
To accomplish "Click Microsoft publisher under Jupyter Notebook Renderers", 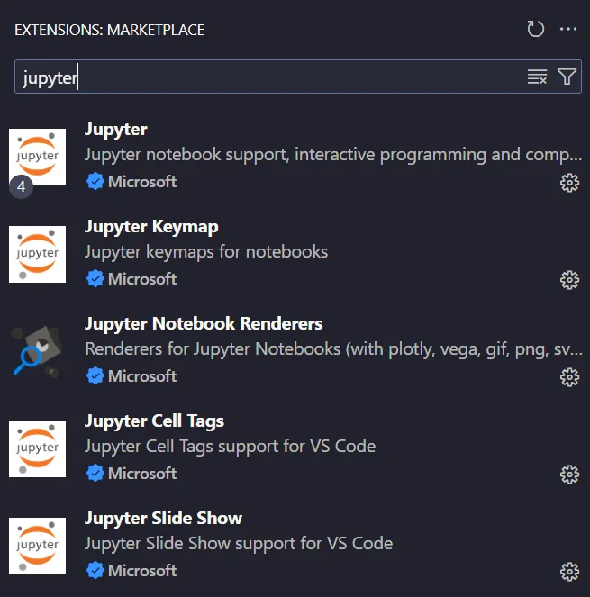I will pos(142,376).
